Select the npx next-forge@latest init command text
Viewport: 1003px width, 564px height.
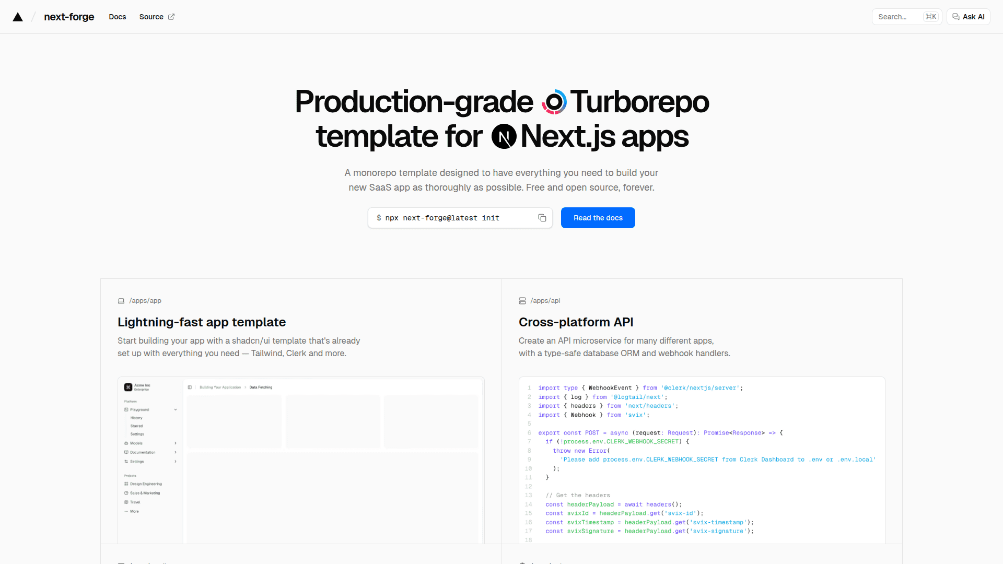click(x=442, y=218)
